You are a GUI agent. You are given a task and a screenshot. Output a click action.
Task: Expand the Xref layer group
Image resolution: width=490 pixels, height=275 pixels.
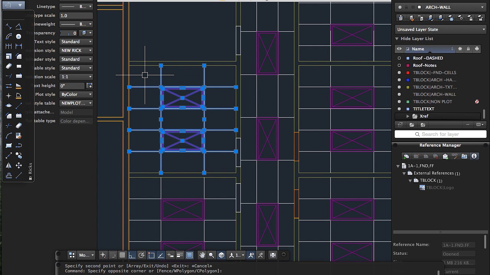tap(408, 116)
